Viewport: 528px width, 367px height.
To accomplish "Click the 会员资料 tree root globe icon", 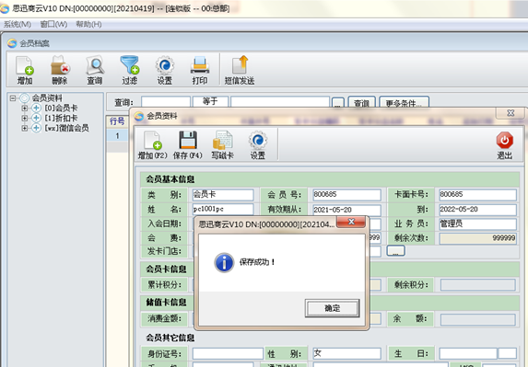I will click(25, 98).
